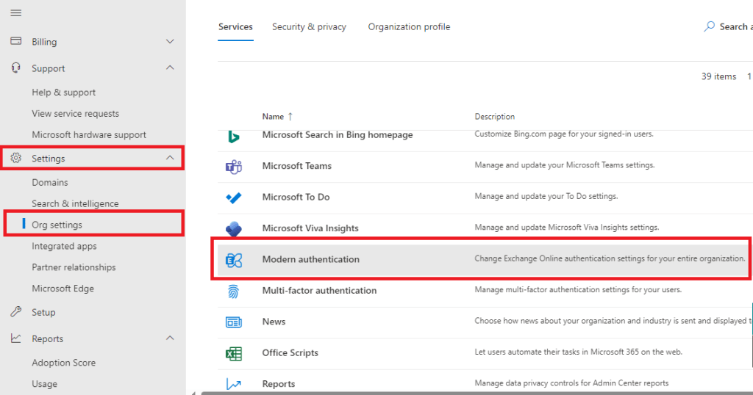Click the Bing search homepage icon
Image resolution: width=753 pixels, height=395 pixels.
(x=234, y=136)
